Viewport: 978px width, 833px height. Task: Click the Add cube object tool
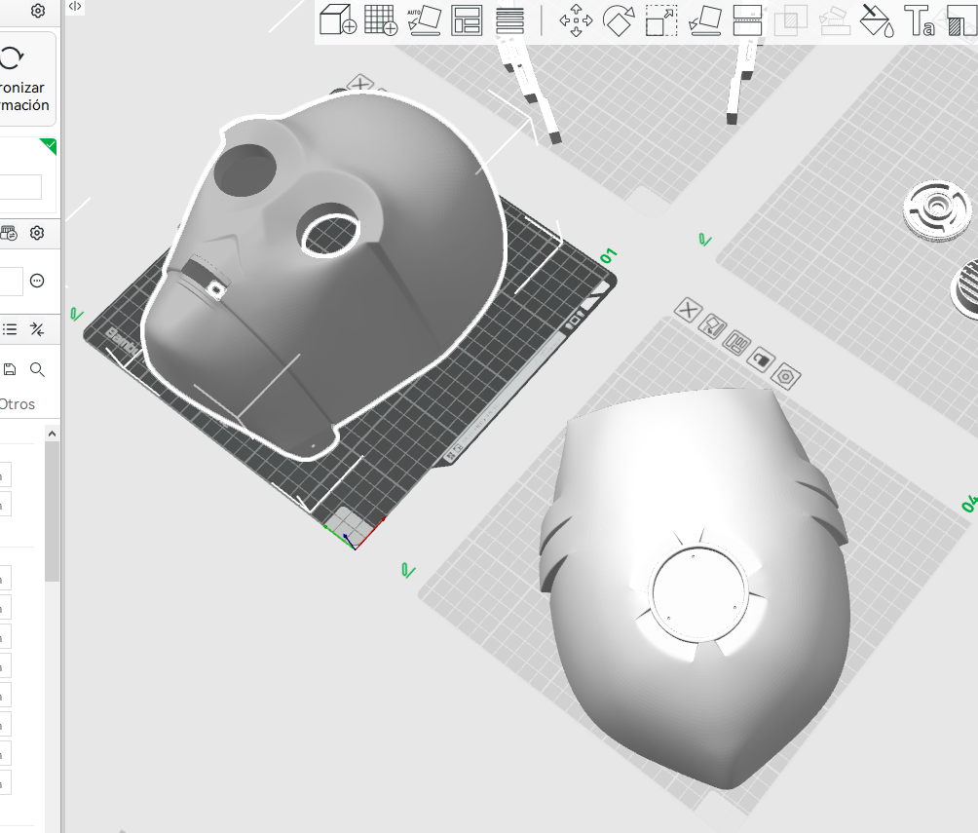[x=337, y=19]
